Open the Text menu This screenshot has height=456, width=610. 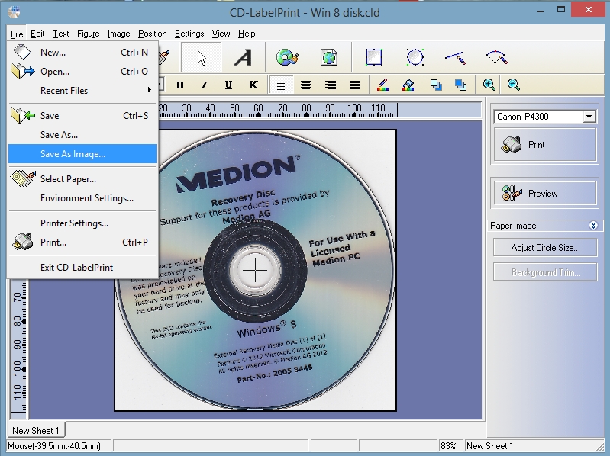[60, 34]
